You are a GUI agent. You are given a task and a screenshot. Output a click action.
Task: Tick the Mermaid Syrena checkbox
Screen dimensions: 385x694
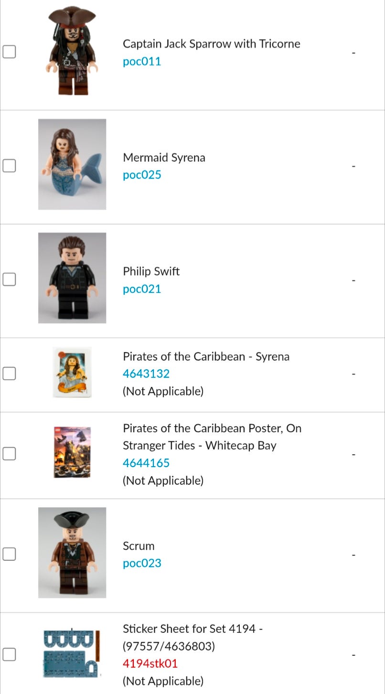coord(9,166)
